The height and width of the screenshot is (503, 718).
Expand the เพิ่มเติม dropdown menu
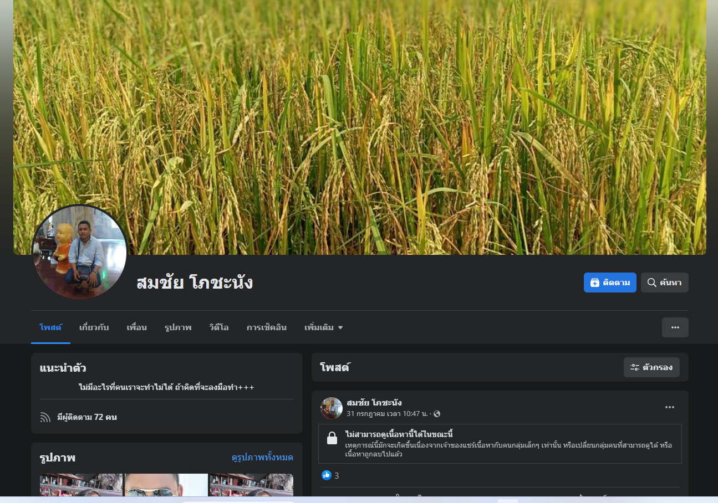click(323, 327)
